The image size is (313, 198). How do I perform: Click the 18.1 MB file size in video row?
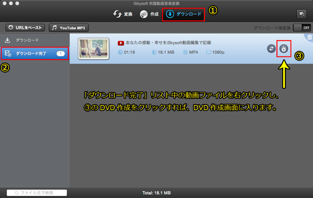pos(166,52)
